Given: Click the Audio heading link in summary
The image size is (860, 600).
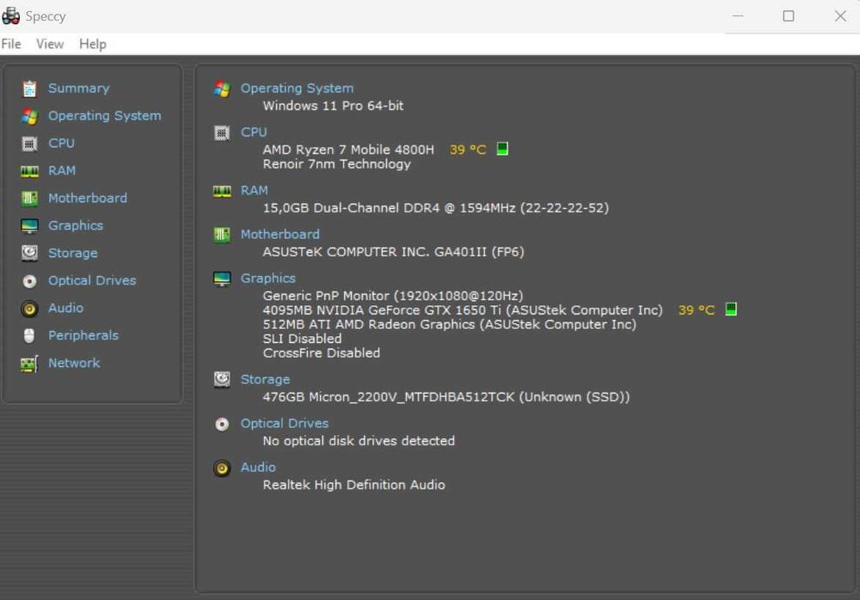Looking at the screenshot, I should (258, 468).
